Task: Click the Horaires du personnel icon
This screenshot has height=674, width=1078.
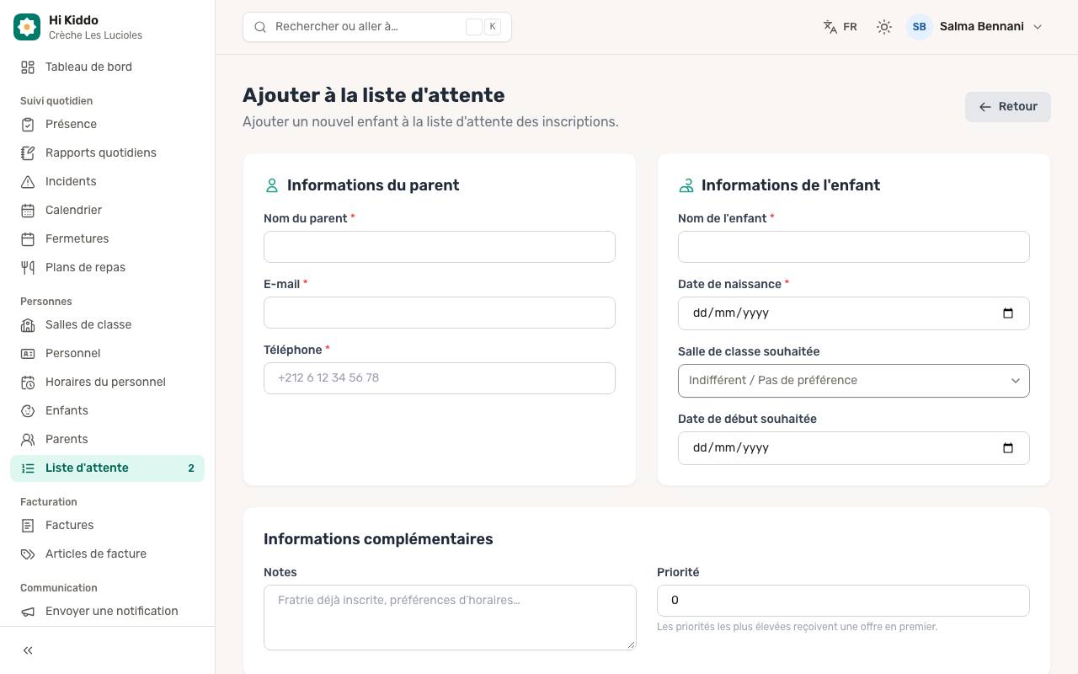Action: tap(28, 382)
